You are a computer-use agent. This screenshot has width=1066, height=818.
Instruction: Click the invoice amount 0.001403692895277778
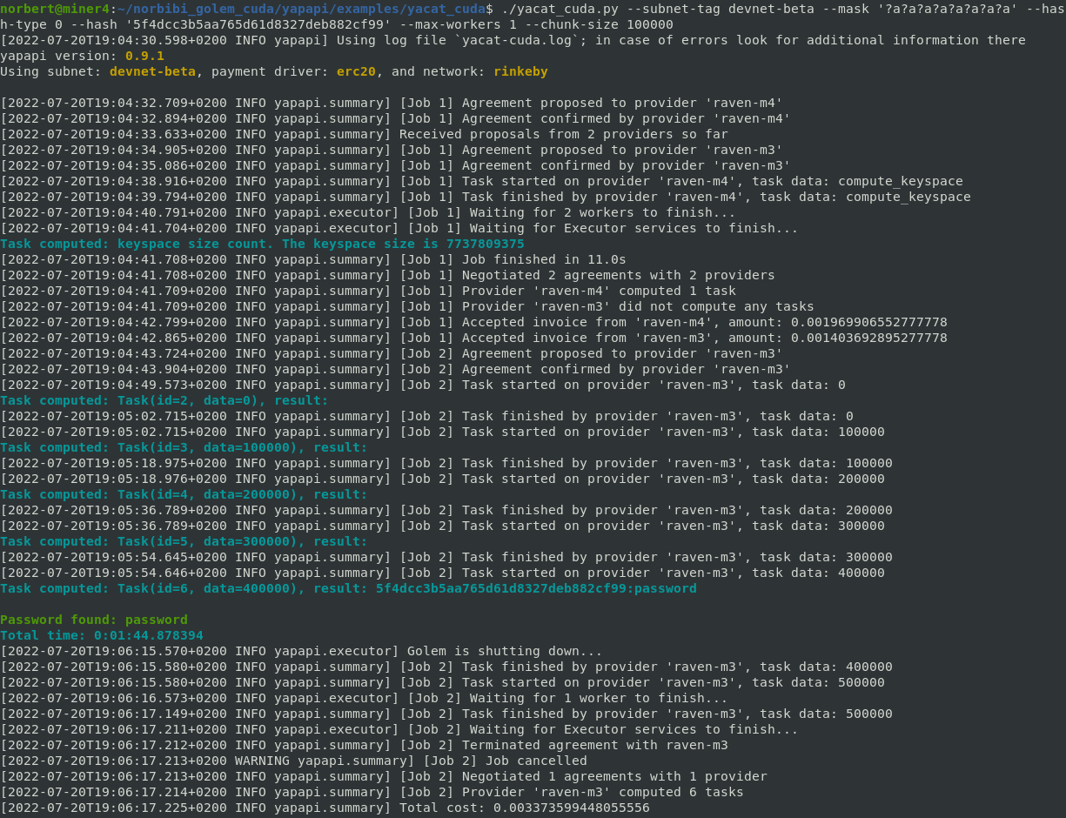pyautogui.click(x=868, y=338)
